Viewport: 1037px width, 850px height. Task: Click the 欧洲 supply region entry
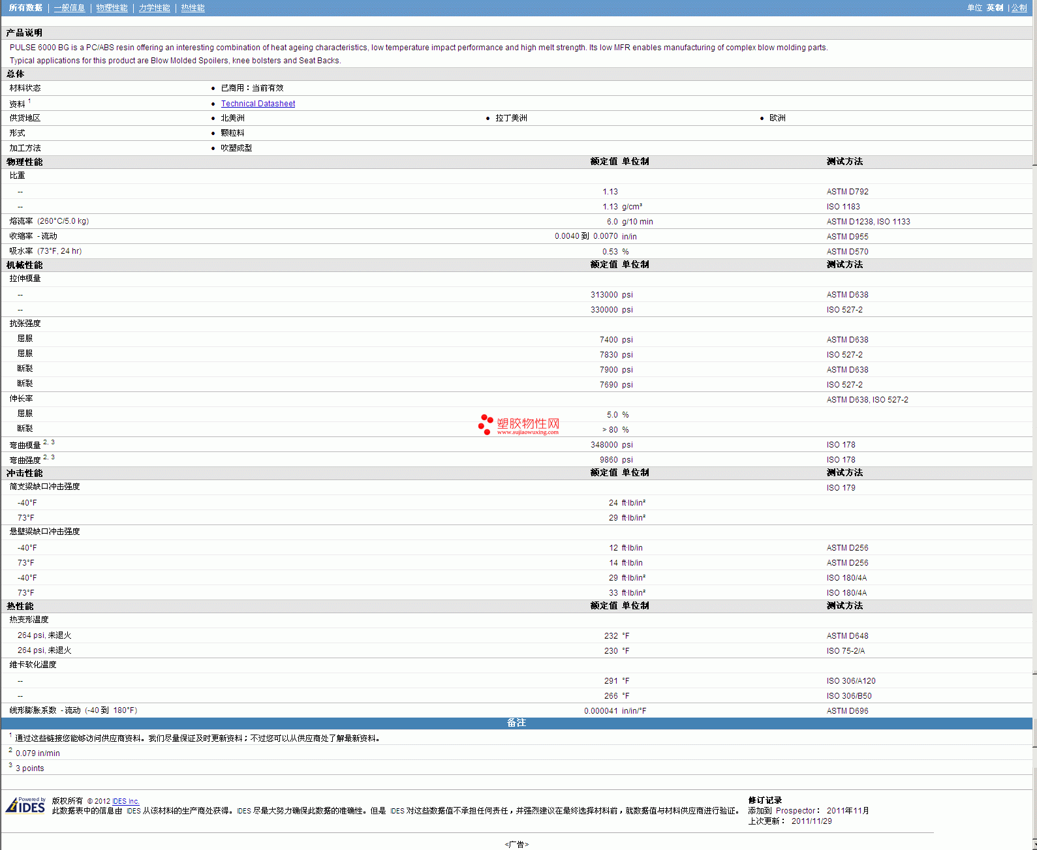pyautogui.click(x=777, y=118)
